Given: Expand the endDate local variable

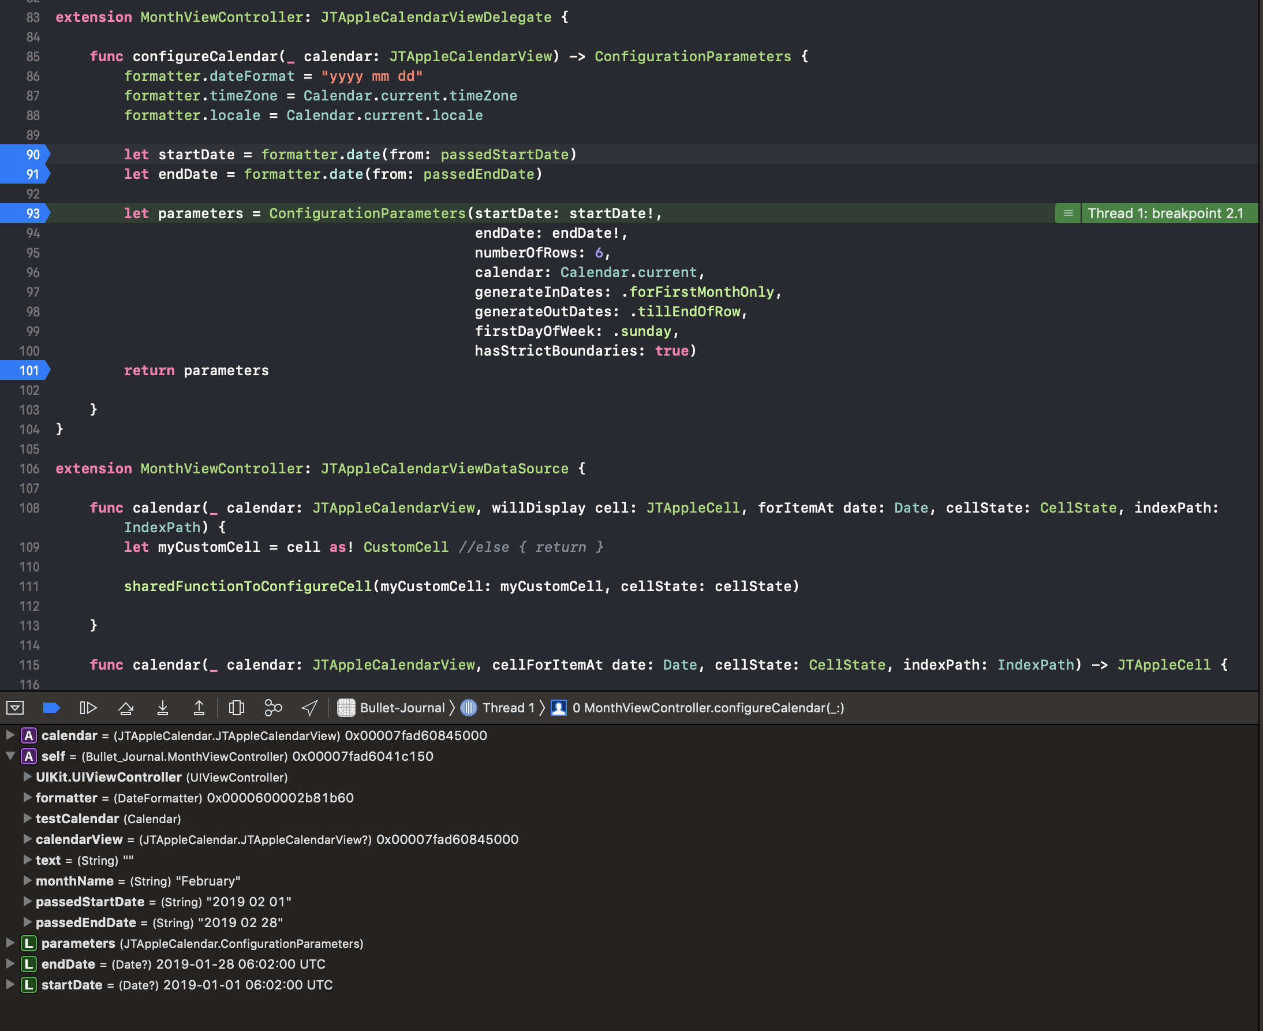Looking at the screenshot, I should coord(10,963).
